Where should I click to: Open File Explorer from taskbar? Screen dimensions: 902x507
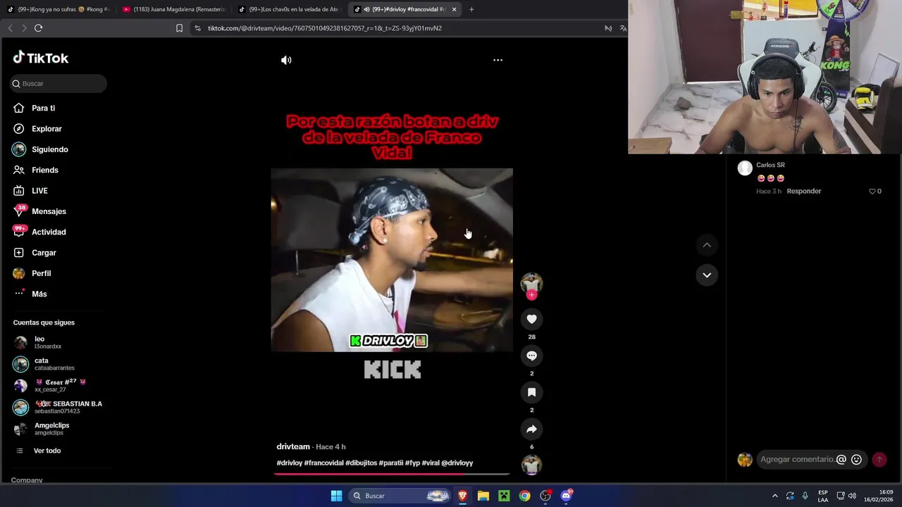pyautogui.click(x=483, y=496)
